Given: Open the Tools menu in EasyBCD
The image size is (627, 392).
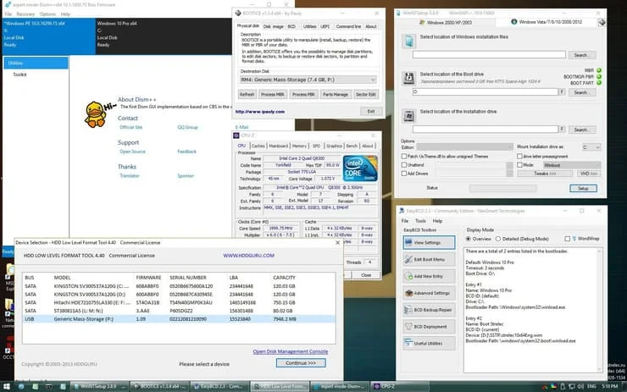Looking at the screenshot, I should (x=420, y=221).
